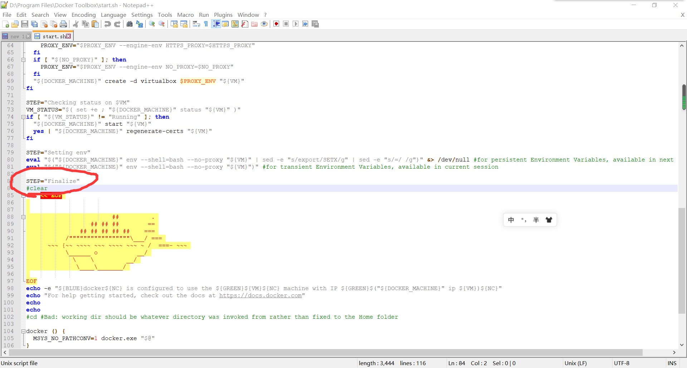Viewport: 687px width, 368px height.
Task: Zoom in with the magnifier plus icon
Action: pyautogui.click(x=152, y=24)
